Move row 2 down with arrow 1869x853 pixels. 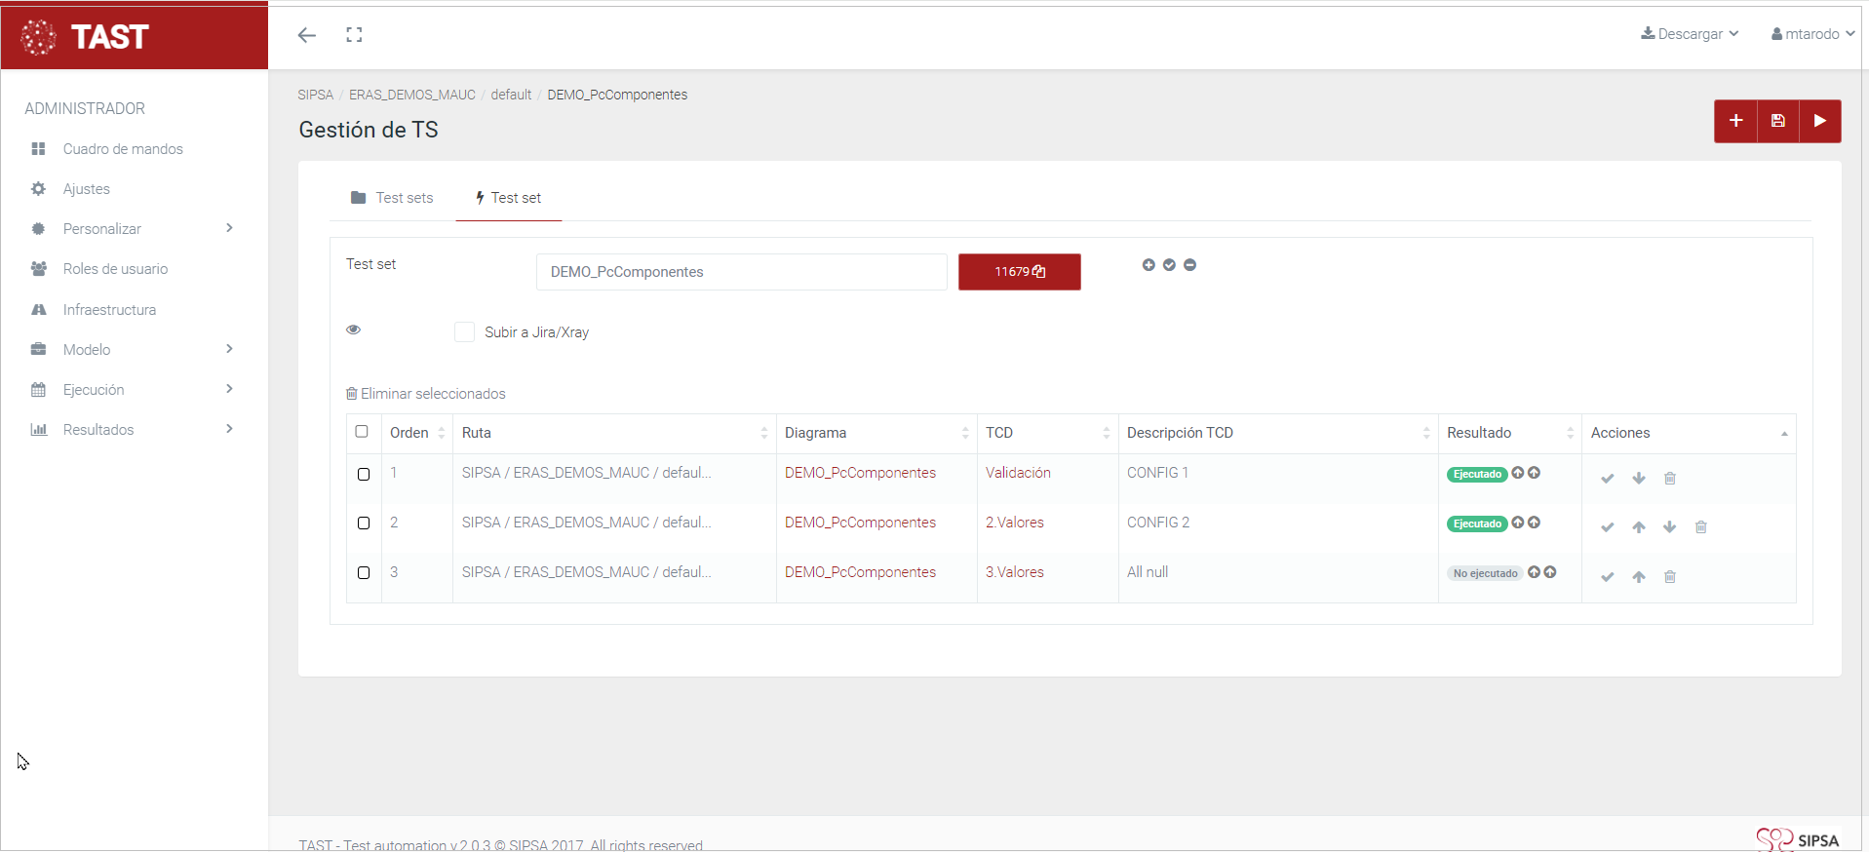(x=1669, y=527)
